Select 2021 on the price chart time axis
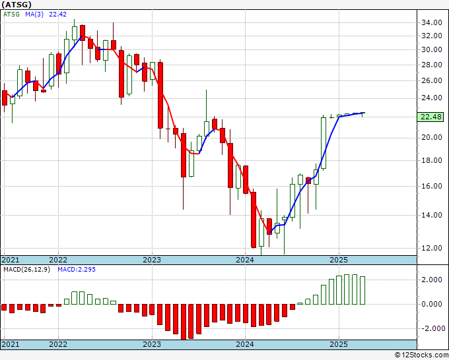This screenshot has width=449, height=360. 11,260
